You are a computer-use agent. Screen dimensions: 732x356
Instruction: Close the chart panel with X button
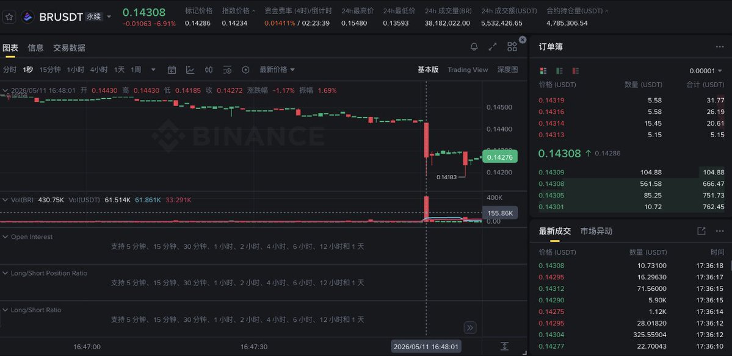coord(523,40)
